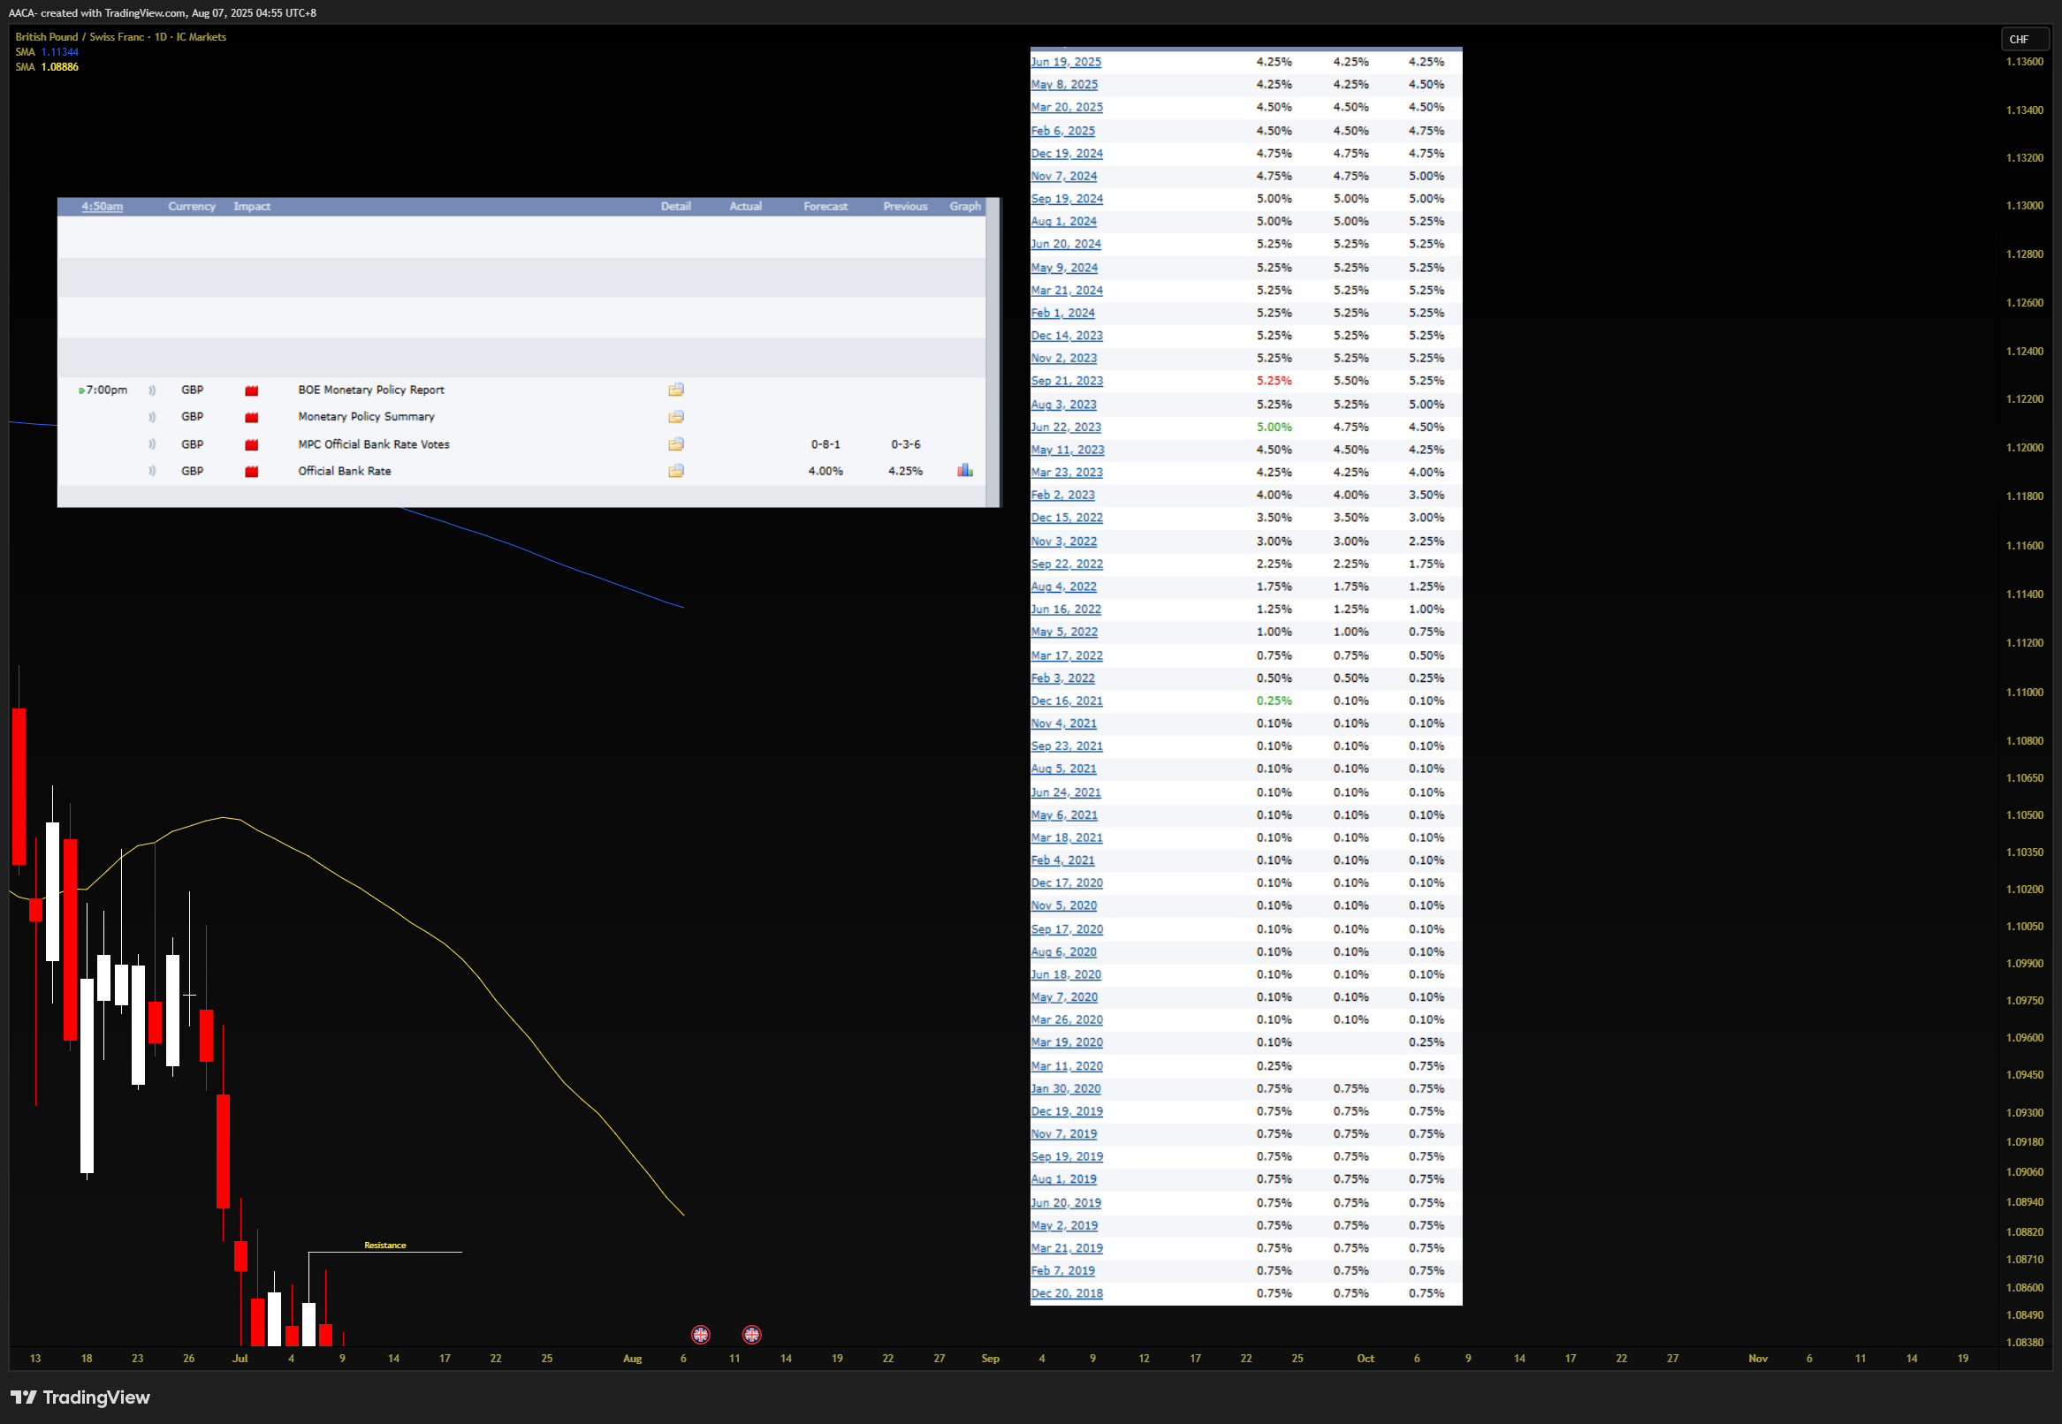The height and width of the screenshot is (1424, 2062).
Task: Click the 7:00pm event time
Action: [x=106, y=390]
